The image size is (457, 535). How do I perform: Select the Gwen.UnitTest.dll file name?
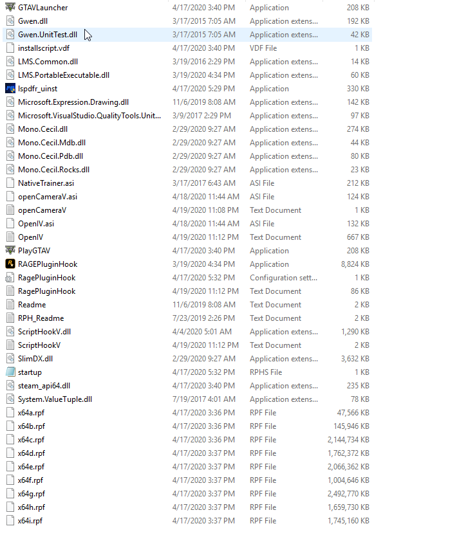tap(48, 35)
